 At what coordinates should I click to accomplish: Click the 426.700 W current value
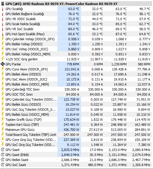(71, 130)
